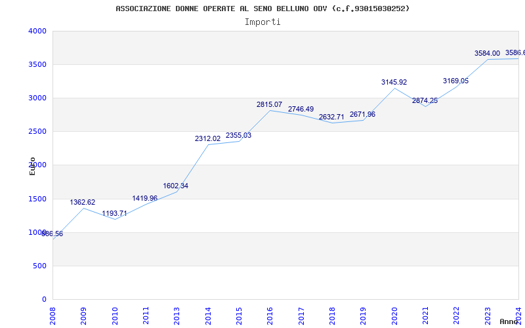Select the 2874.25 value label

pos(425,101)
